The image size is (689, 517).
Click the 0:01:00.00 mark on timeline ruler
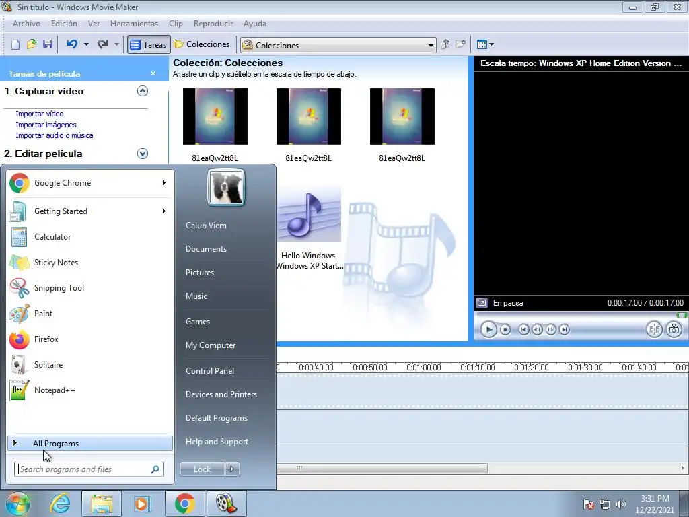[424, 368]
